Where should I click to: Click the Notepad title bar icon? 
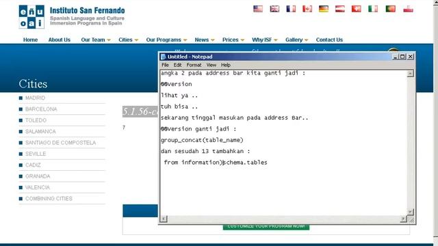point(164,57)
